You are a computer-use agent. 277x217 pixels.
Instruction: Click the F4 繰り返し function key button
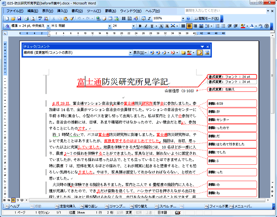(x=89, y=206)
